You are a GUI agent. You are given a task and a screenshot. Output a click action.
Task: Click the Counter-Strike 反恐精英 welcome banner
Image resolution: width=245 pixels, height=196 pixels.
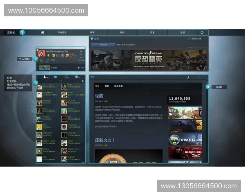(149, 60)
